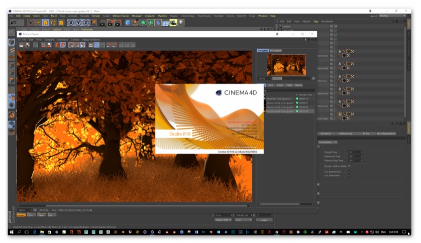Click the Navigator preview thumbnail

(286, 65)
